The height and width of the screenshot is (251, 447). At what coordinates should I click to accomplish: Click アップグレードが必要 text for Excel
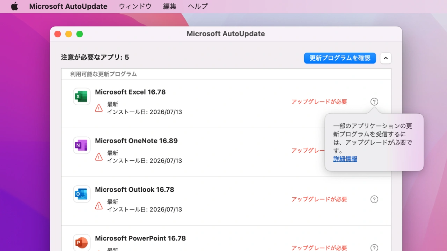(319, 102)
